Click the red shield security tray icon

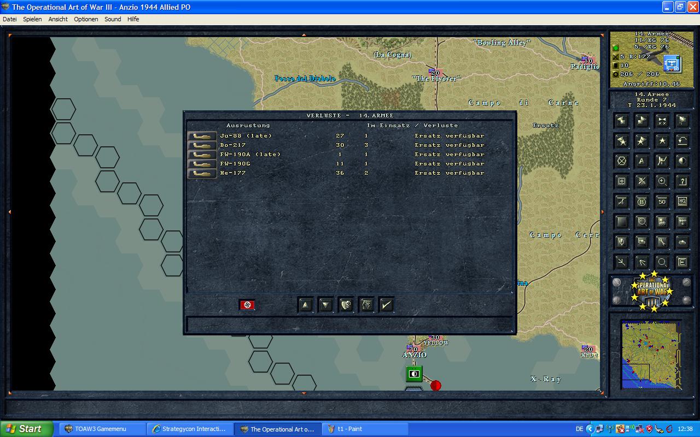tap(650, 429)
